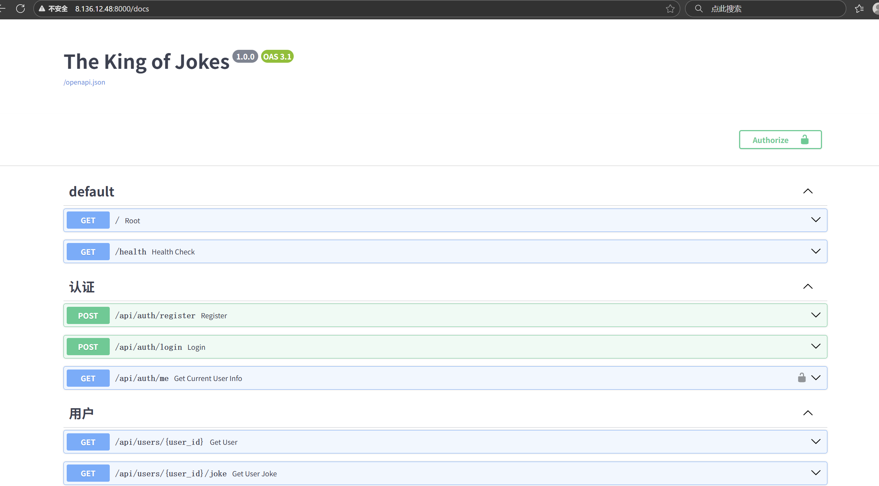Click the browser profile avatar icon
The image size is (879, 486).
tap(875, 9)
